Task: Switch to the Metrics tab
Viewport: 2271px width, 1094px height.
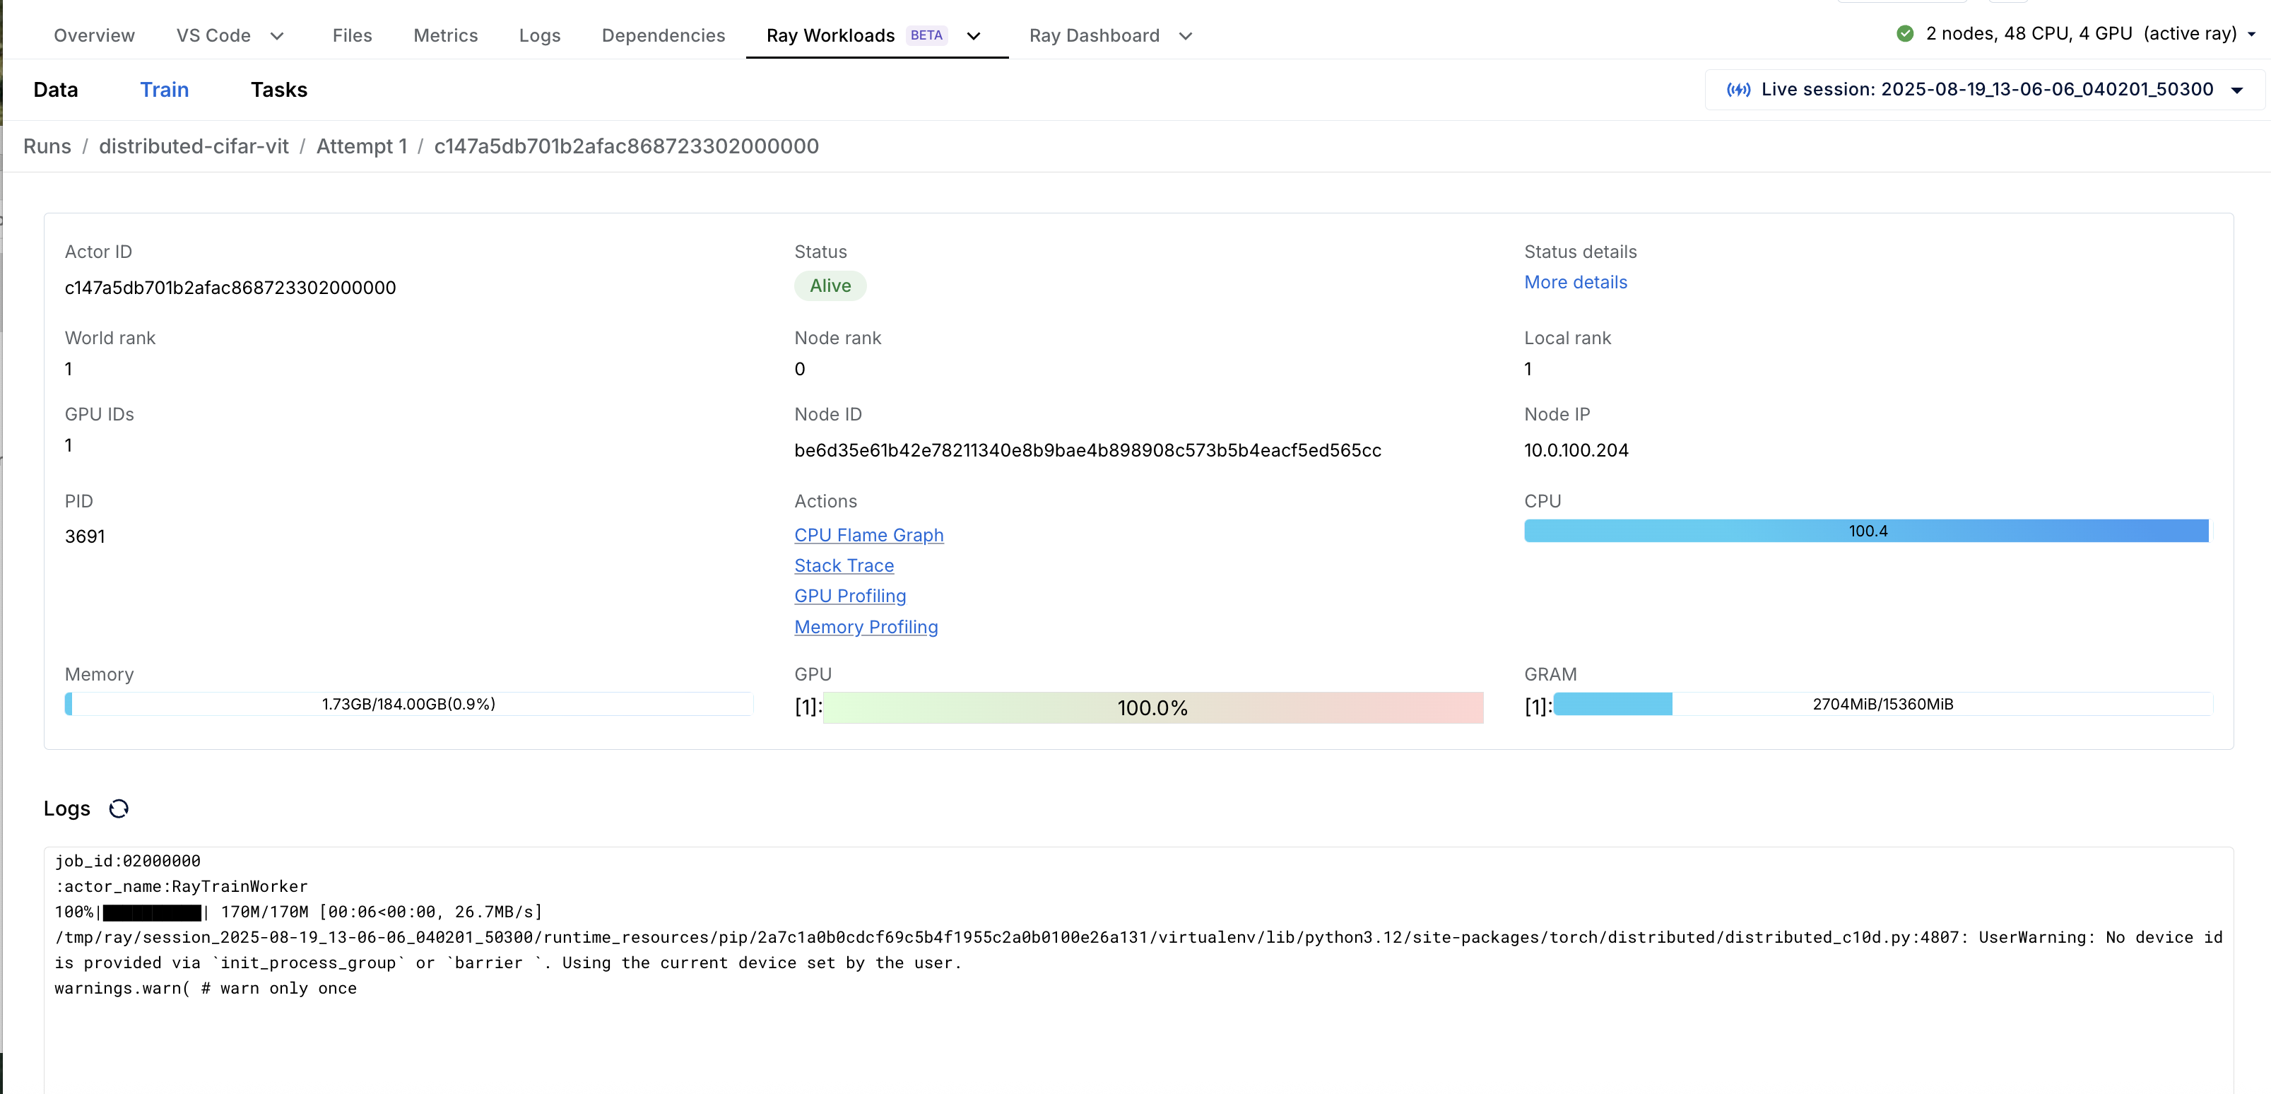Action: (x=445, y=36)
